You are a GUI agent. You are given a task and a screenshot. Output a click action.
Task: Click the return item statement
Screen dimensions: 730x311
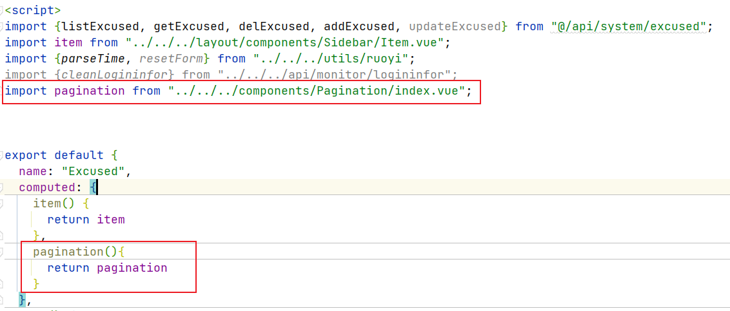click(86, 220)
